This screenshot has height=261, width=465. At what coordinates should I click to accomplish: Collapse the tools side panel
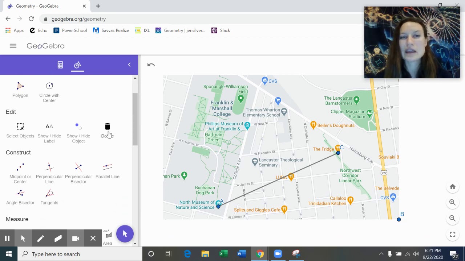(x=129, y=65)
